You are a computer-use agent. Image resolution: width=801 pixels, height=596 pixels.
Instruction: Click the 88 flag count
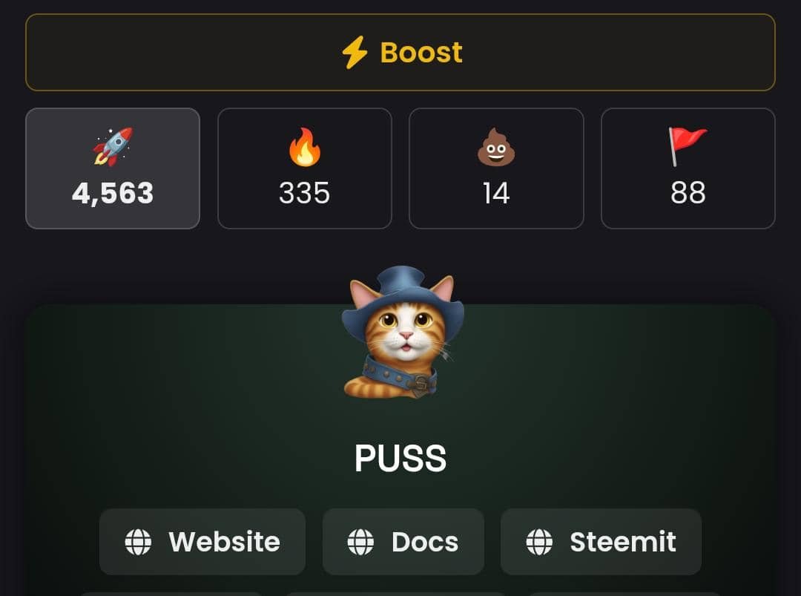tap(688, 193)
